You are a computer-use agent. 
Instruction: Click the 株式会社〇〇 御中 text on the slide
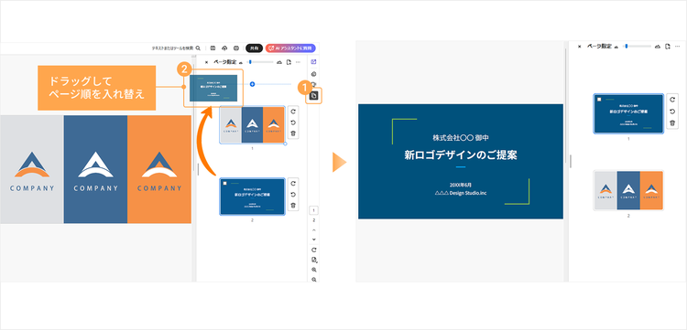click(461, 138)
